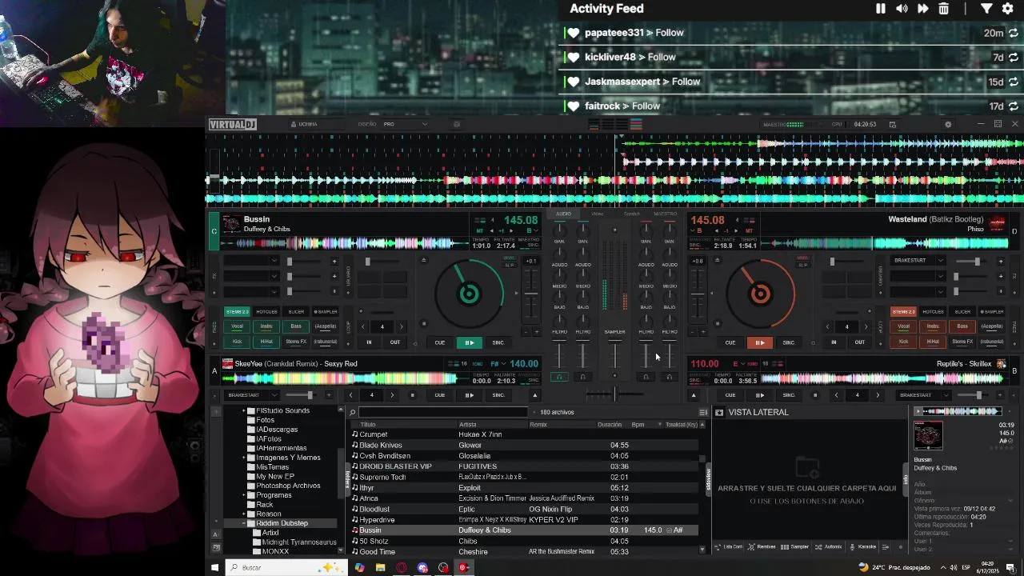
Task: Skip the current alert in Activity Feed
Action: 922,9
